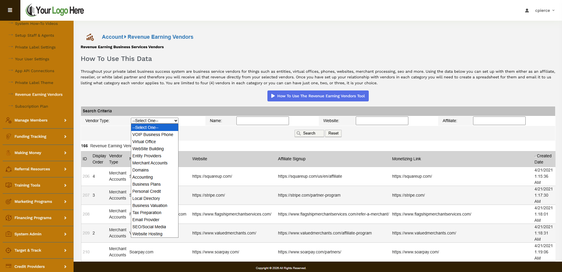Click the Making Money sidebar icon
This screenshot has height=272, width=562.
coord(9,153)
